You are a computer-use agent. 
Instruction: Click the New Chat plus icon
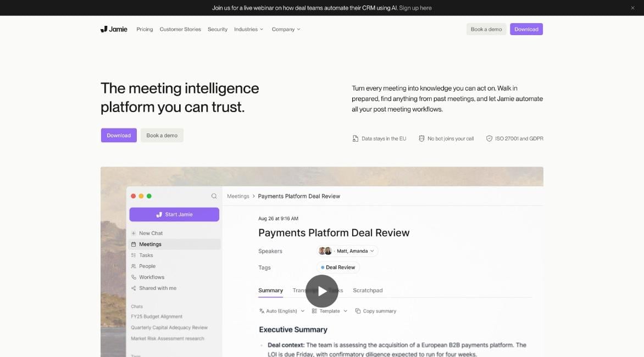coord(134,233)
